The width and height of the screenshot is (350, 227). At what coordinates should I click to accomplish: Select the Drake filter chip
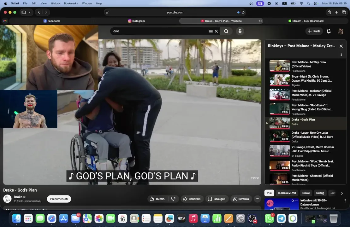(x=306, y=193)
